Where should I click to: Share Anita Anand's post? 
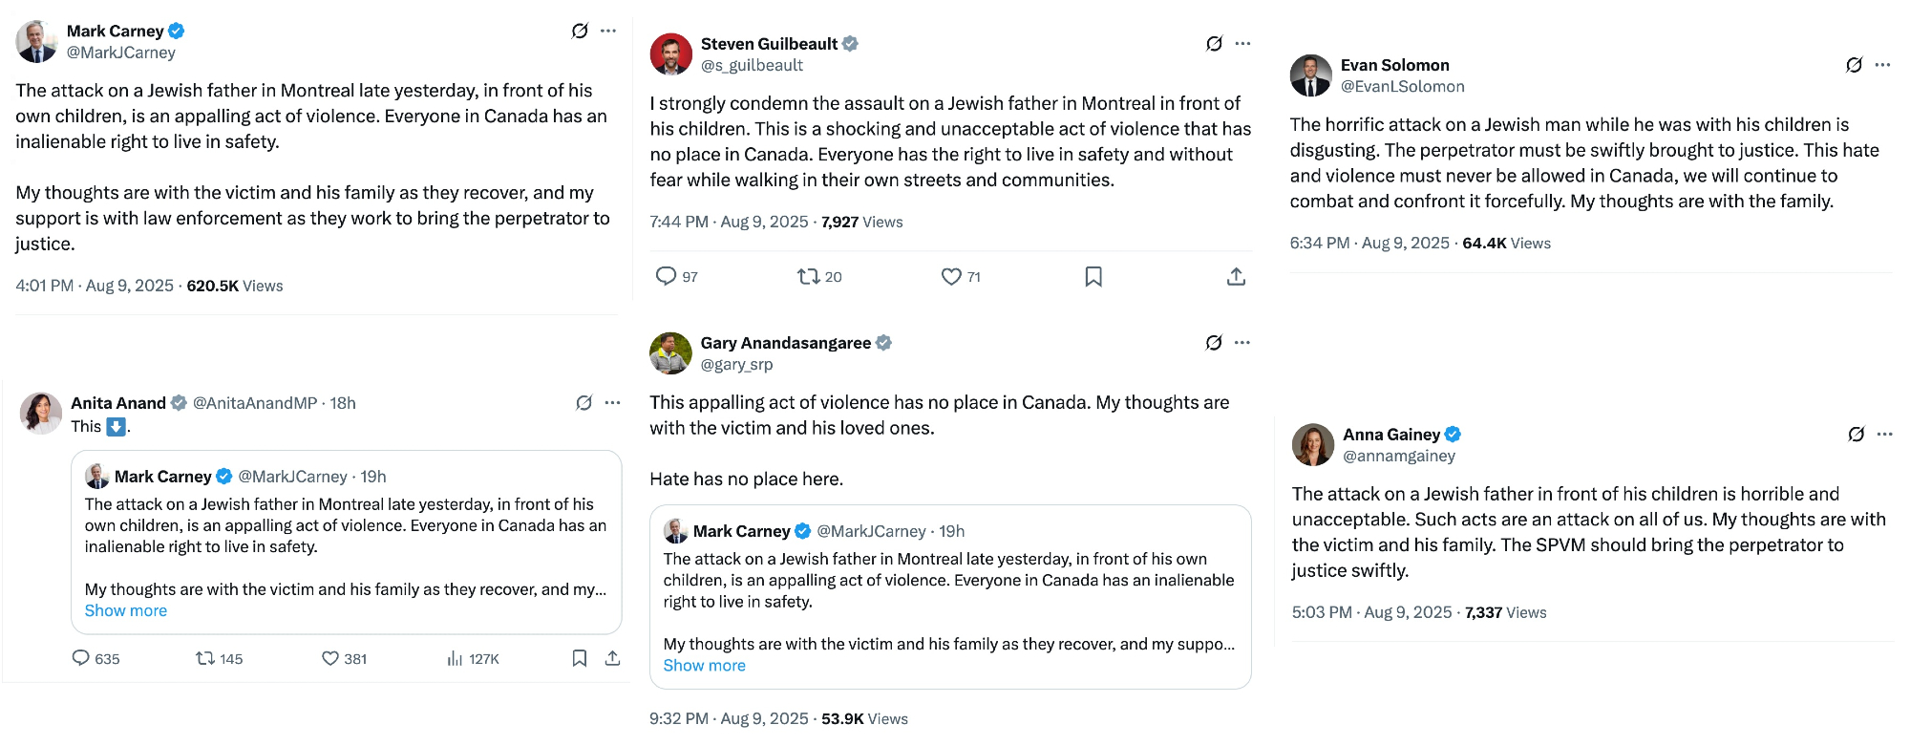pos(613,658)
